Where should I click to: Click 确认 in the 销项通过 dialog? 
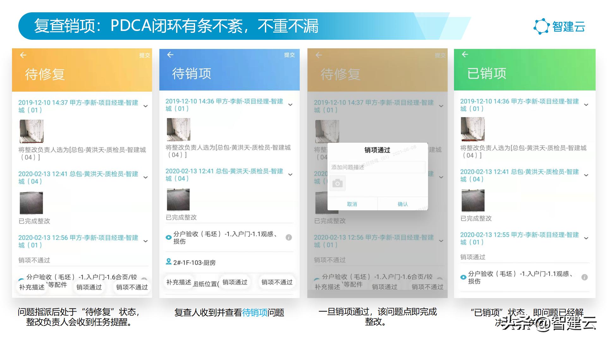click(402, 204)
